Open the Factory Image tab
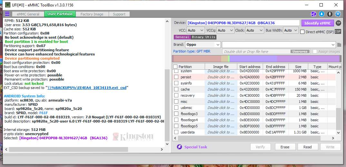 click(x=92, y=14)
